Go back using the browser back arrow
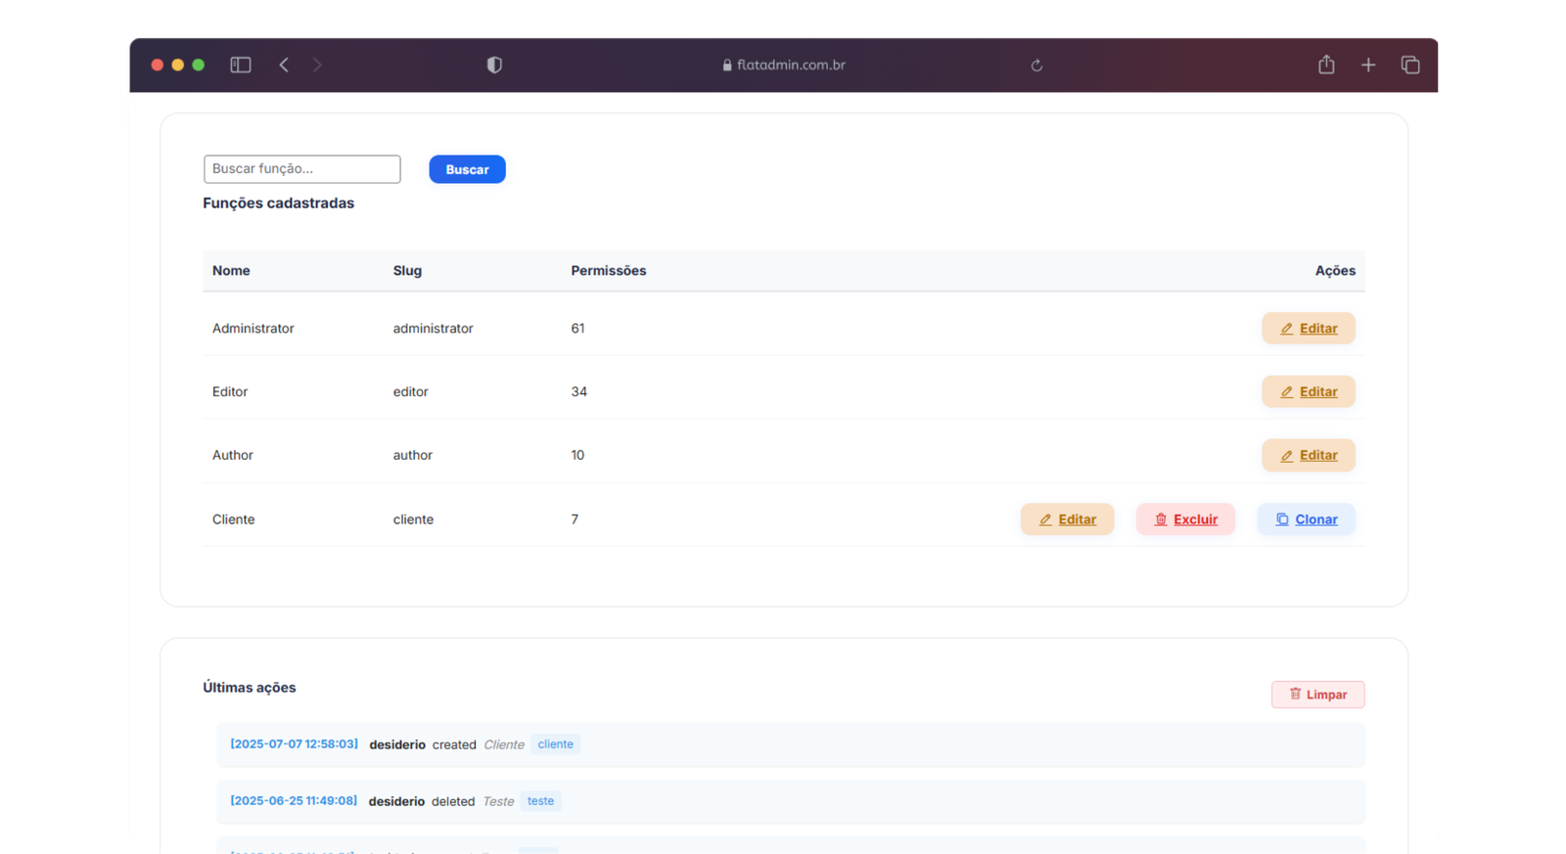Screen dimensions: 1566x854 (284, 65)
